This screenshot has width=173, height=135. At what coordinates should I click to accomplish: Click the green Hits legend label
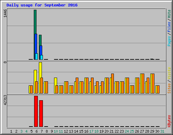(169, 14)
